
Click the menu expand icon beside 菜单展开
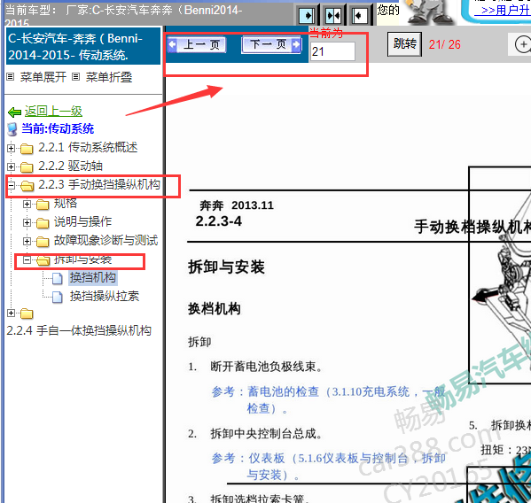(11, 77)
